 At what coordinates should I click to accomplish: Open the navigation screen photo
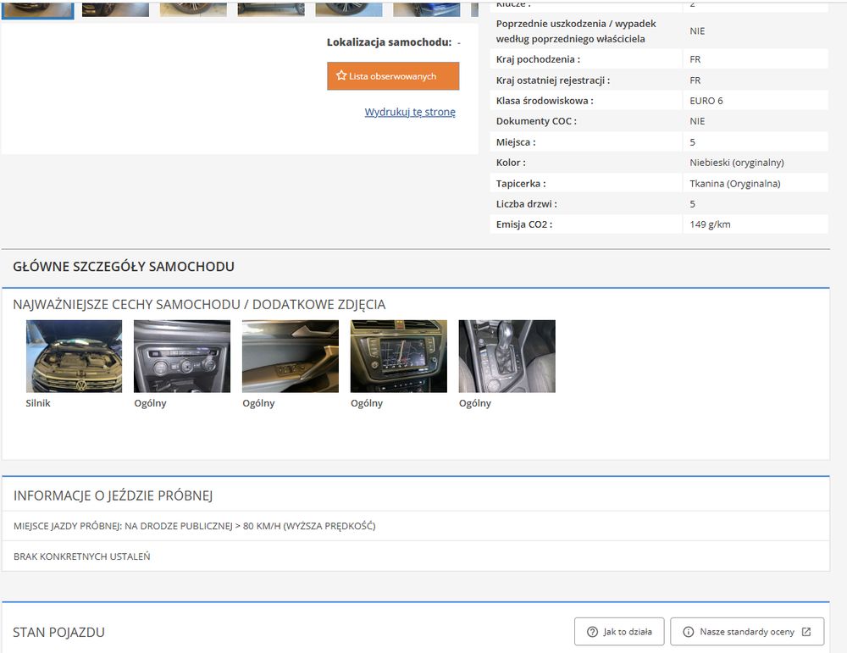point(399,356)
